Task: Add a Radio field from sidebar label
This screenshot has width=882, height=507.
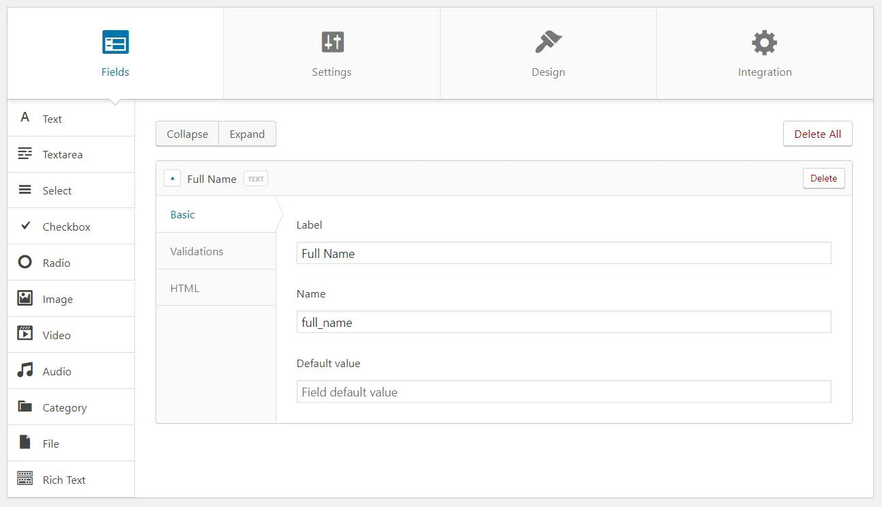Action: [x=57, y=263]
